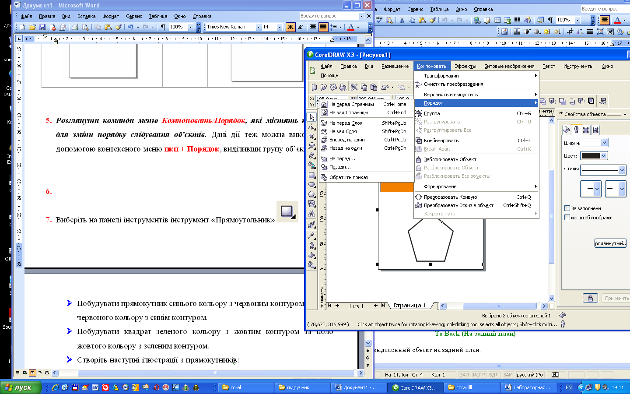Open the font name dropdown in Word

click(258, 27)
